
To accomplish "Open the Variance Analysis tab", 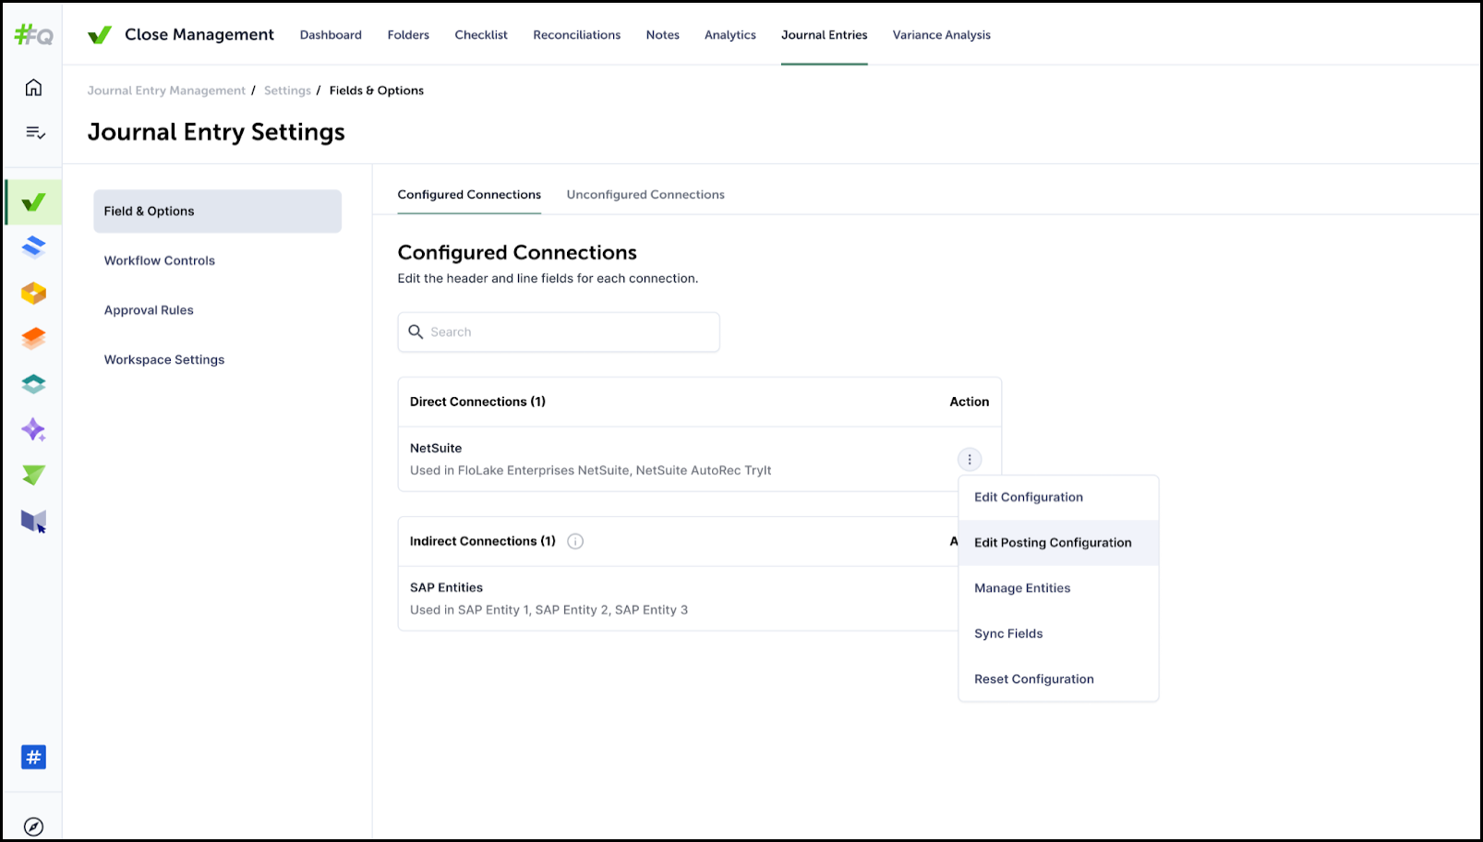I will tap(941, 35).
